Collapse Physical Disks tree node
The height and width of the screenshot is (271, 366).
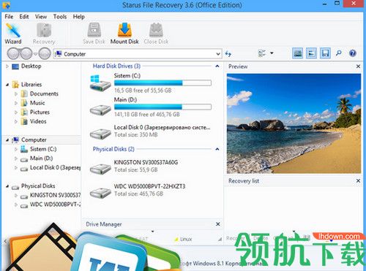7,186
